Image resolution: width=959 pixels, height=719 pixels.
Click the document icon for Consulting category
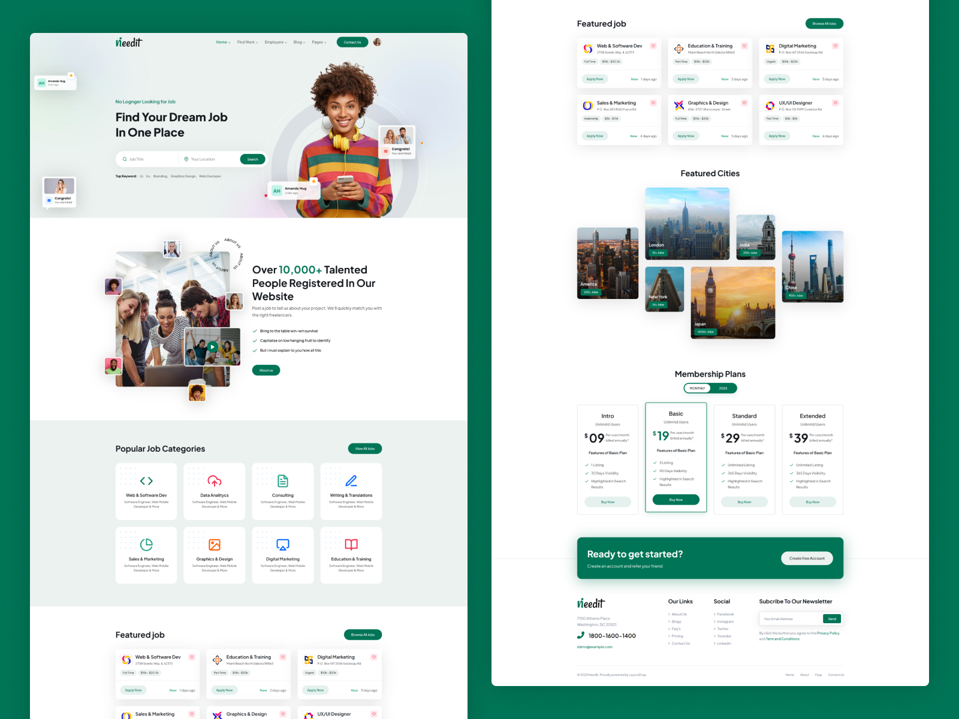pyautogui.click(x=283, y=481)
